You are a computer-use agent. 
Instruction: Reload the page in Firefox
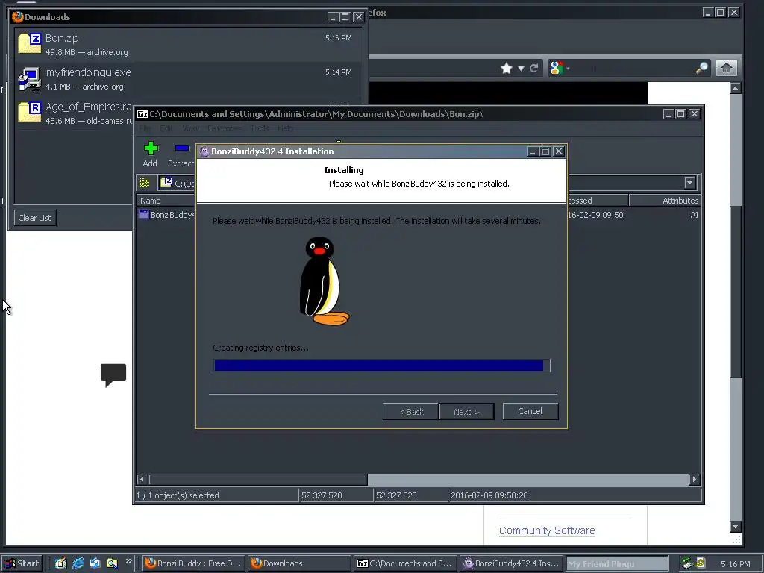point(534,68)
